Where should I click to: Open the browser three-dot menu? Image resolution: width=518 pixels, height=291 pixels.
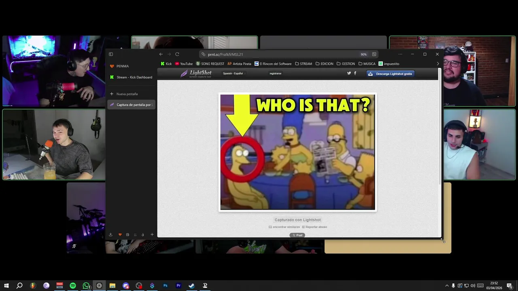[x=400, y=54]
